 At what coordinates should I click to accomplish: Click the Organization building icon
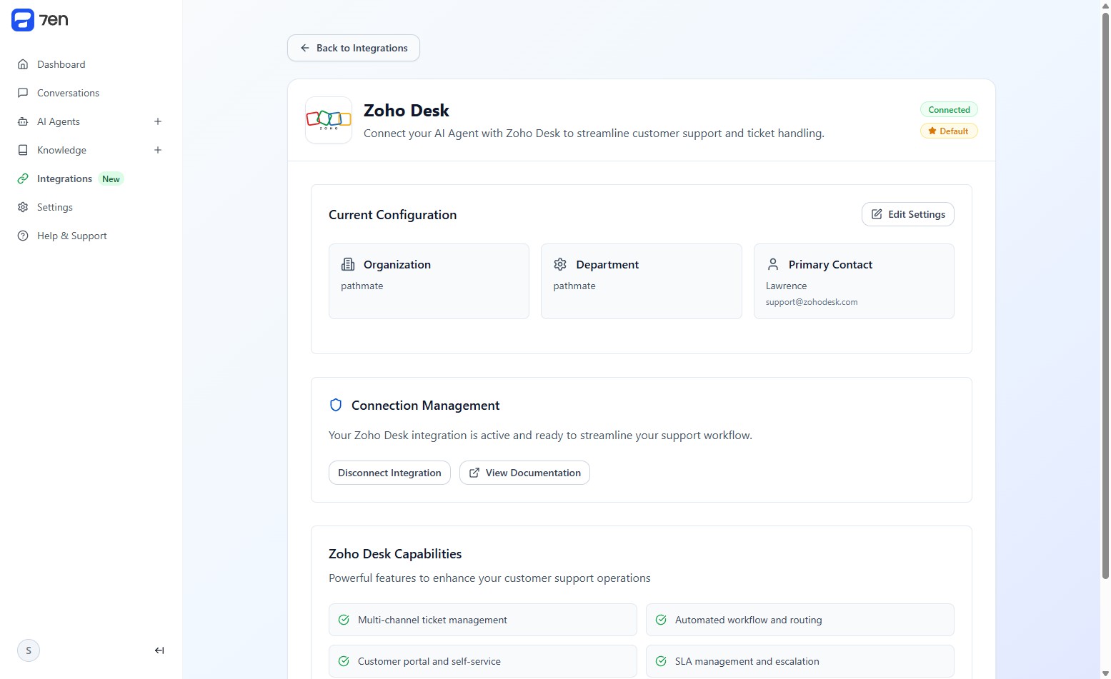[x=348, y=264]
